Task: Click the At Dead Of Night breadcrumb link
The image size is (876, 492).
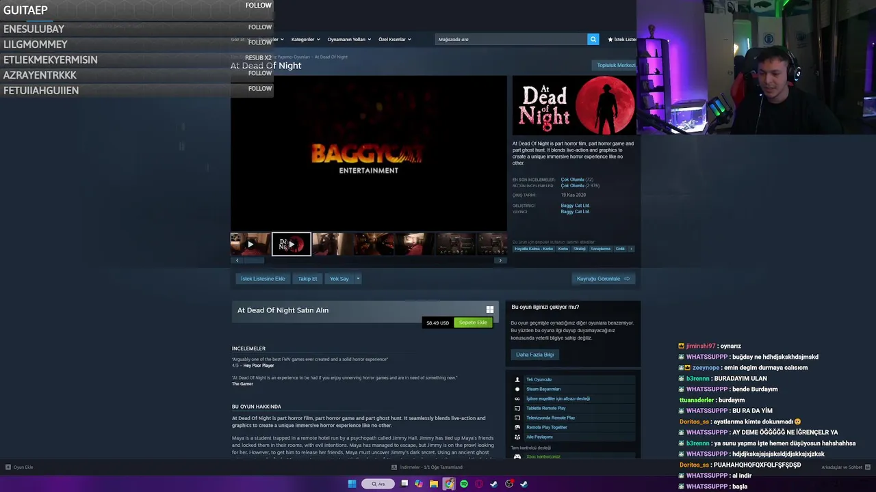Action: point(331,57)
